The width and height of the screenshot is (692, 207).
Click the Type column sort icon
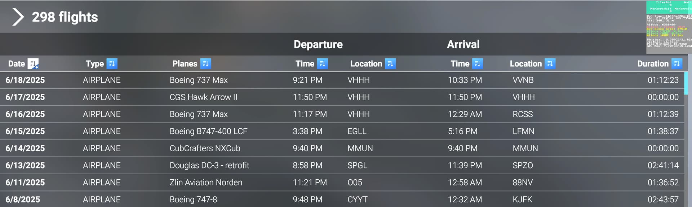[x=112, y=64]
